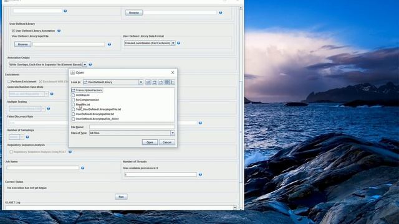This screenshot has height=224, width=399.
Task: Click help icon beside Annotation Output dropdown
Action: coord(90,65)
